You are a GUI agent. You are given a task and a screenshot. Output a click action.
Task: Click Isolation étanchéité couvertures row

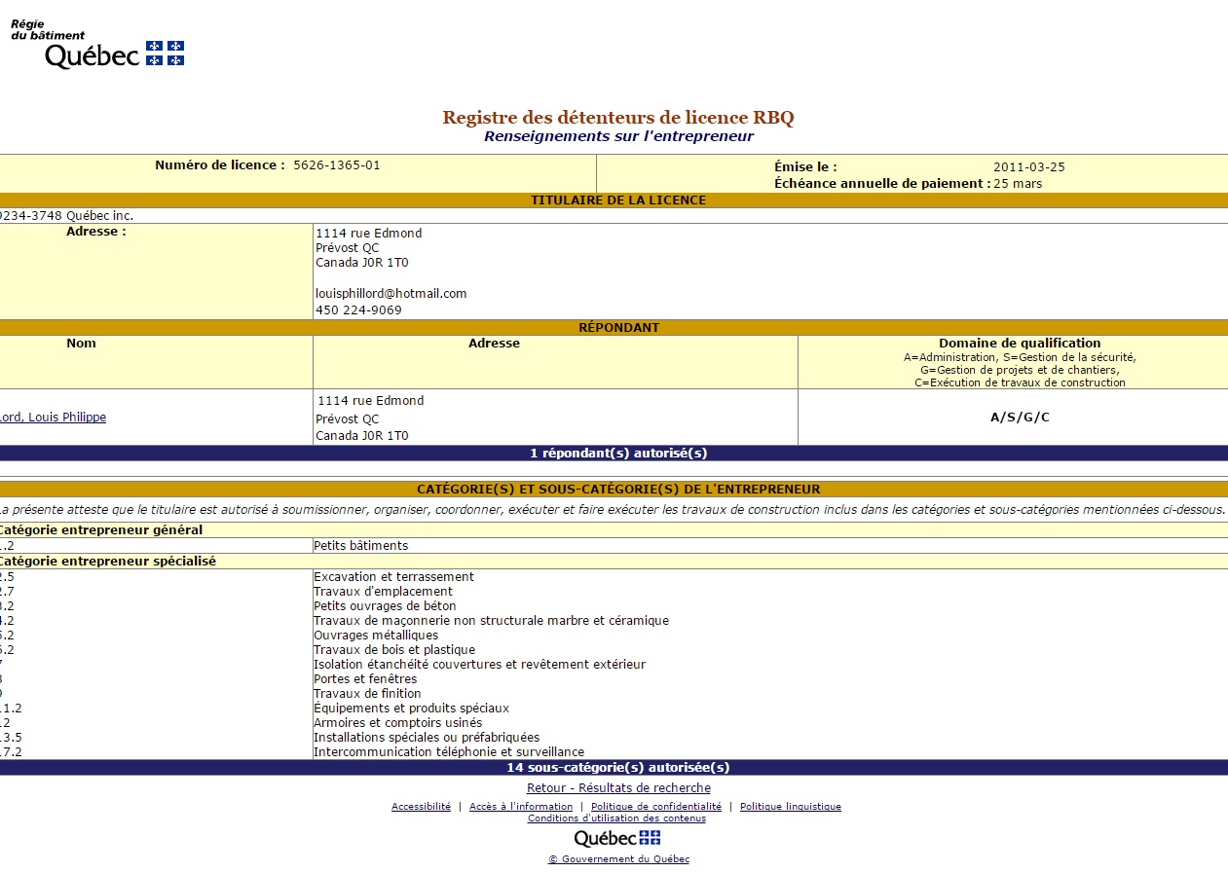coord(614,665)
